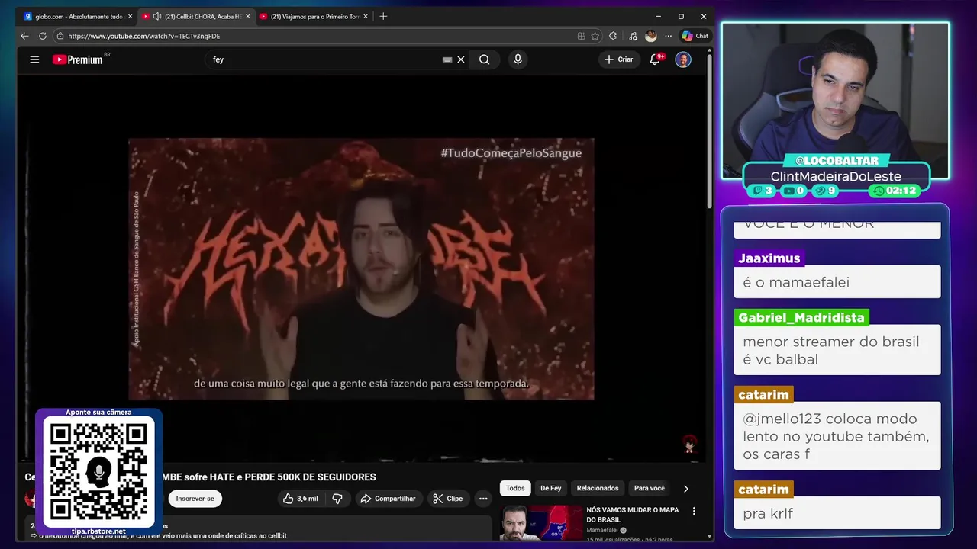Image resolution: width=977 pixels, height=549 pixels.
Task: Mute the playing tab via speaker icon
Action: point(156,16)
